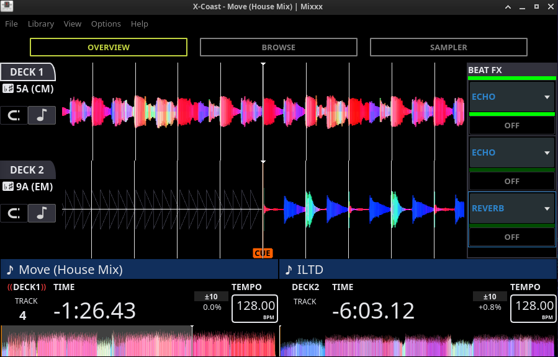Click Deck 2 key sharp/flat icon
558x357 pixels.
coord(8,186)
